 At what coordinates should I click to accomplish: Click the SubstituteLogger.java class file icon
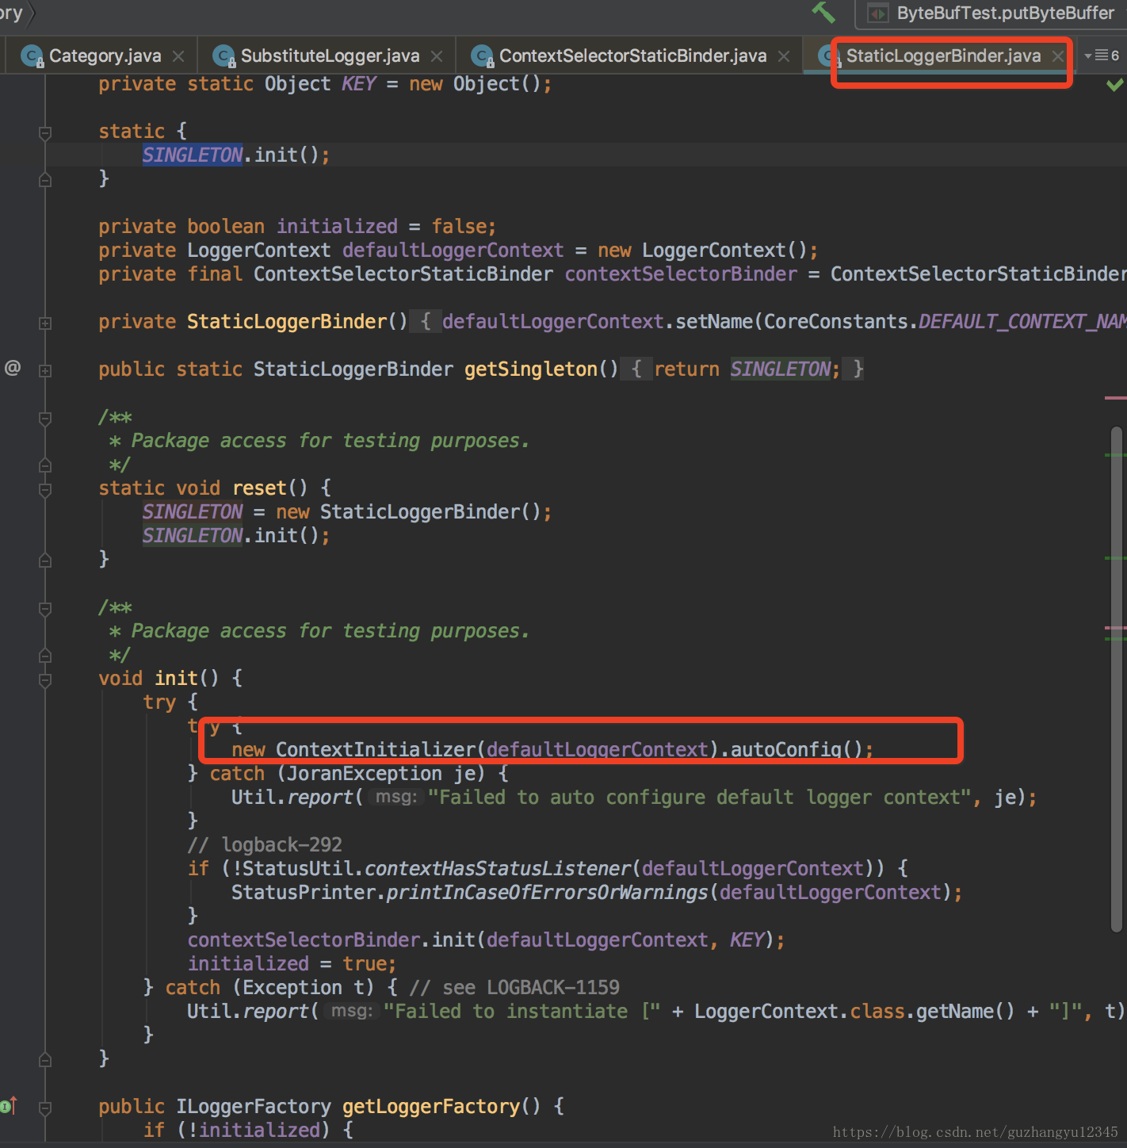point(224,55)
